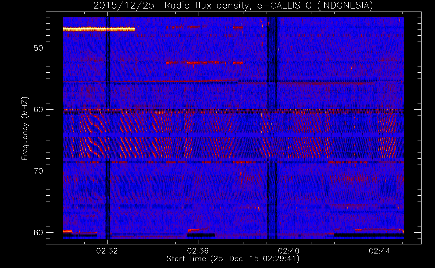The image size is (435, 268).
Task: Click the 02:40 time tick label
Action: coord(289,251)
